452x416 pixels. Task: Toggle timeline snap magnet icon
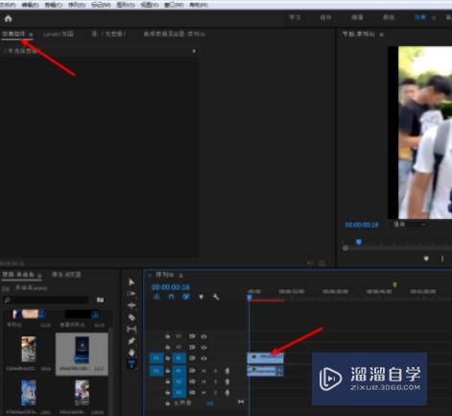[x=171, y=297]
